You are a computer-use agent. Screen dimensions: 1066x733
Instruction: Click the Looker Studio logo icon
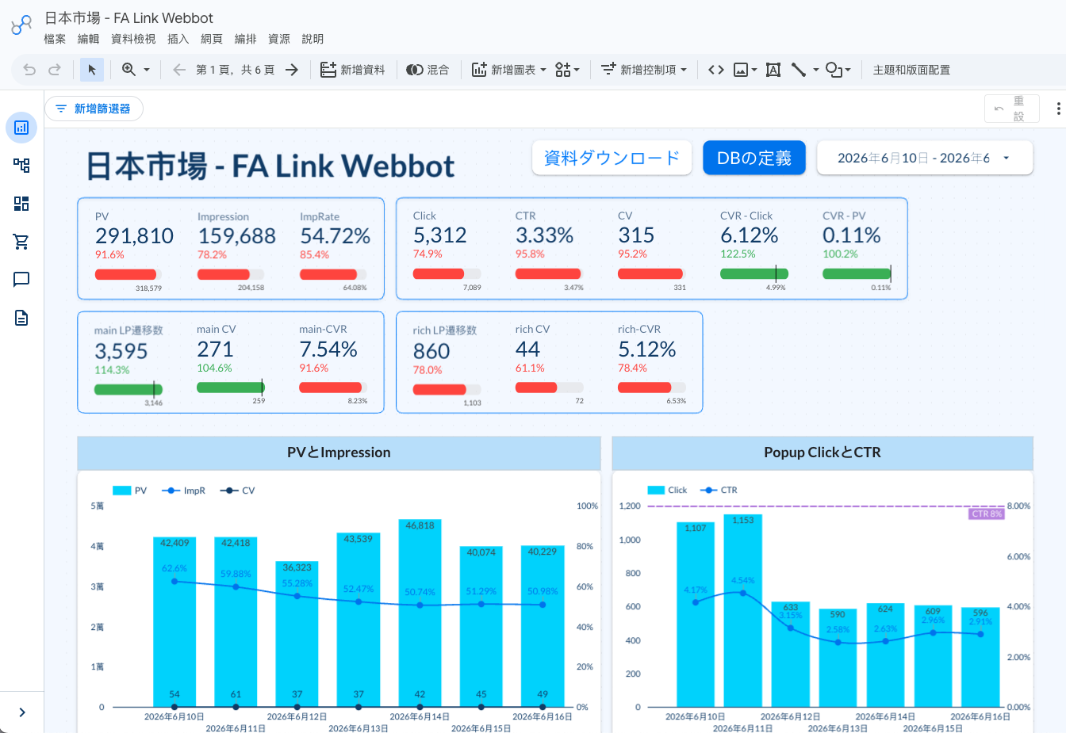coord(21,25)
